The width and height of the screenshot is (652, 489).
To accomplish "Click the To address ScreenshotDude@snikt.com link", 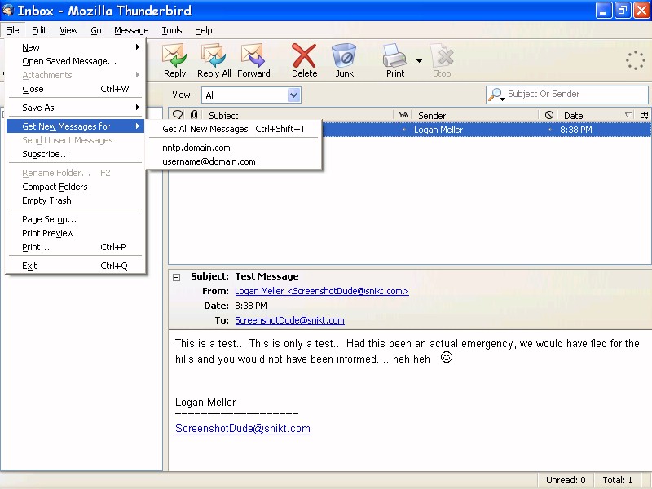I will pyautogui.click(x=289, y=320).
